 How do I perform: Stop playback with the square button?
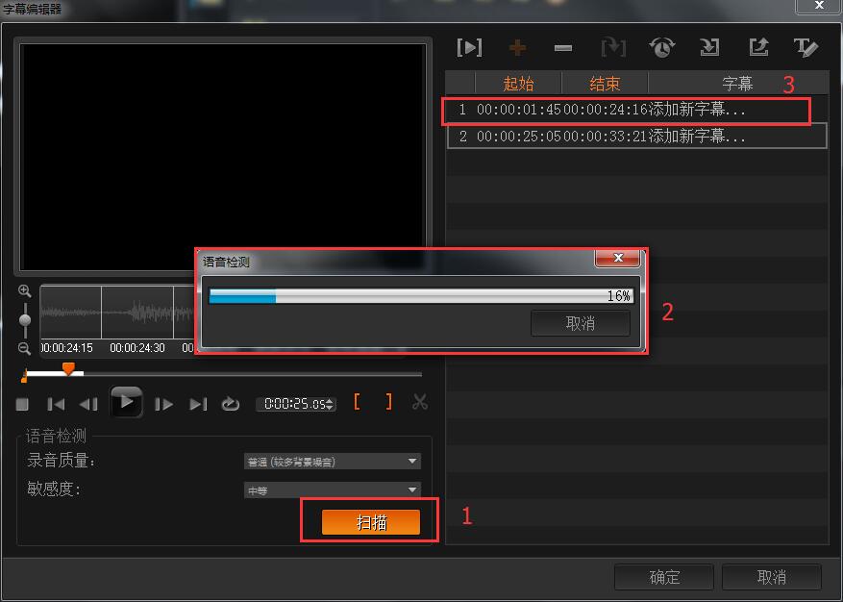tap(22, 404)
